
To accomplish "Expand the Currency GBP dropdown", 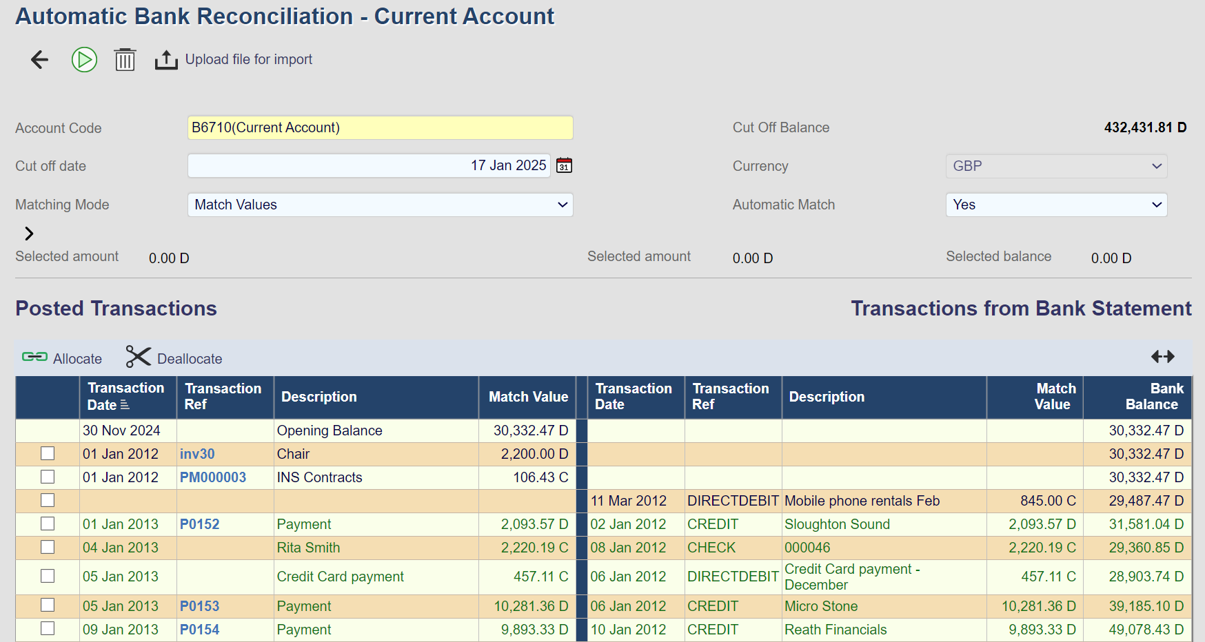I will tap(1055, 166).
